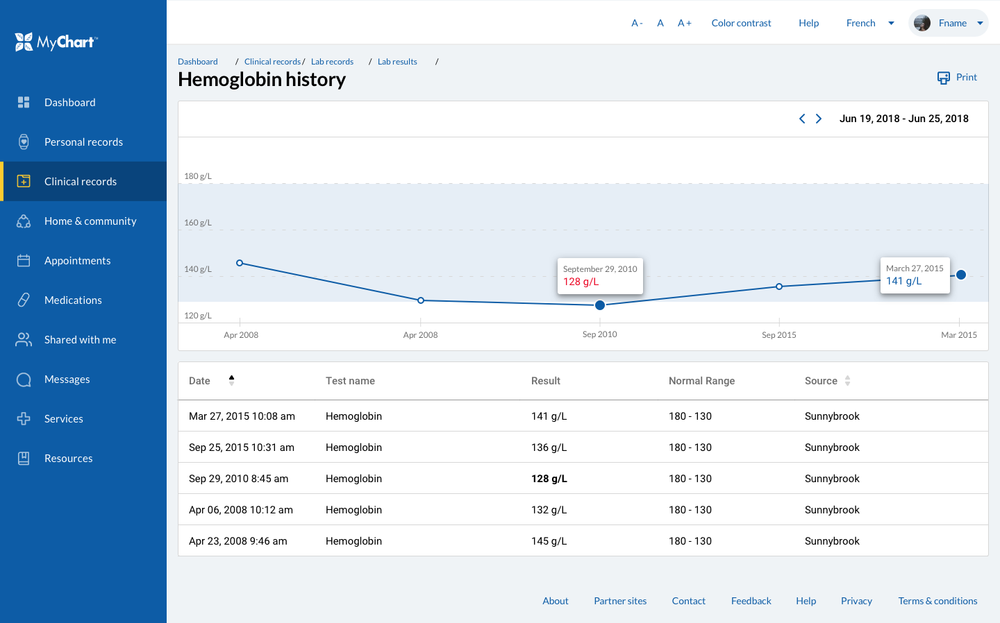Click the MyChart logo
The image size is (1000, 623).
pos(56,42)
